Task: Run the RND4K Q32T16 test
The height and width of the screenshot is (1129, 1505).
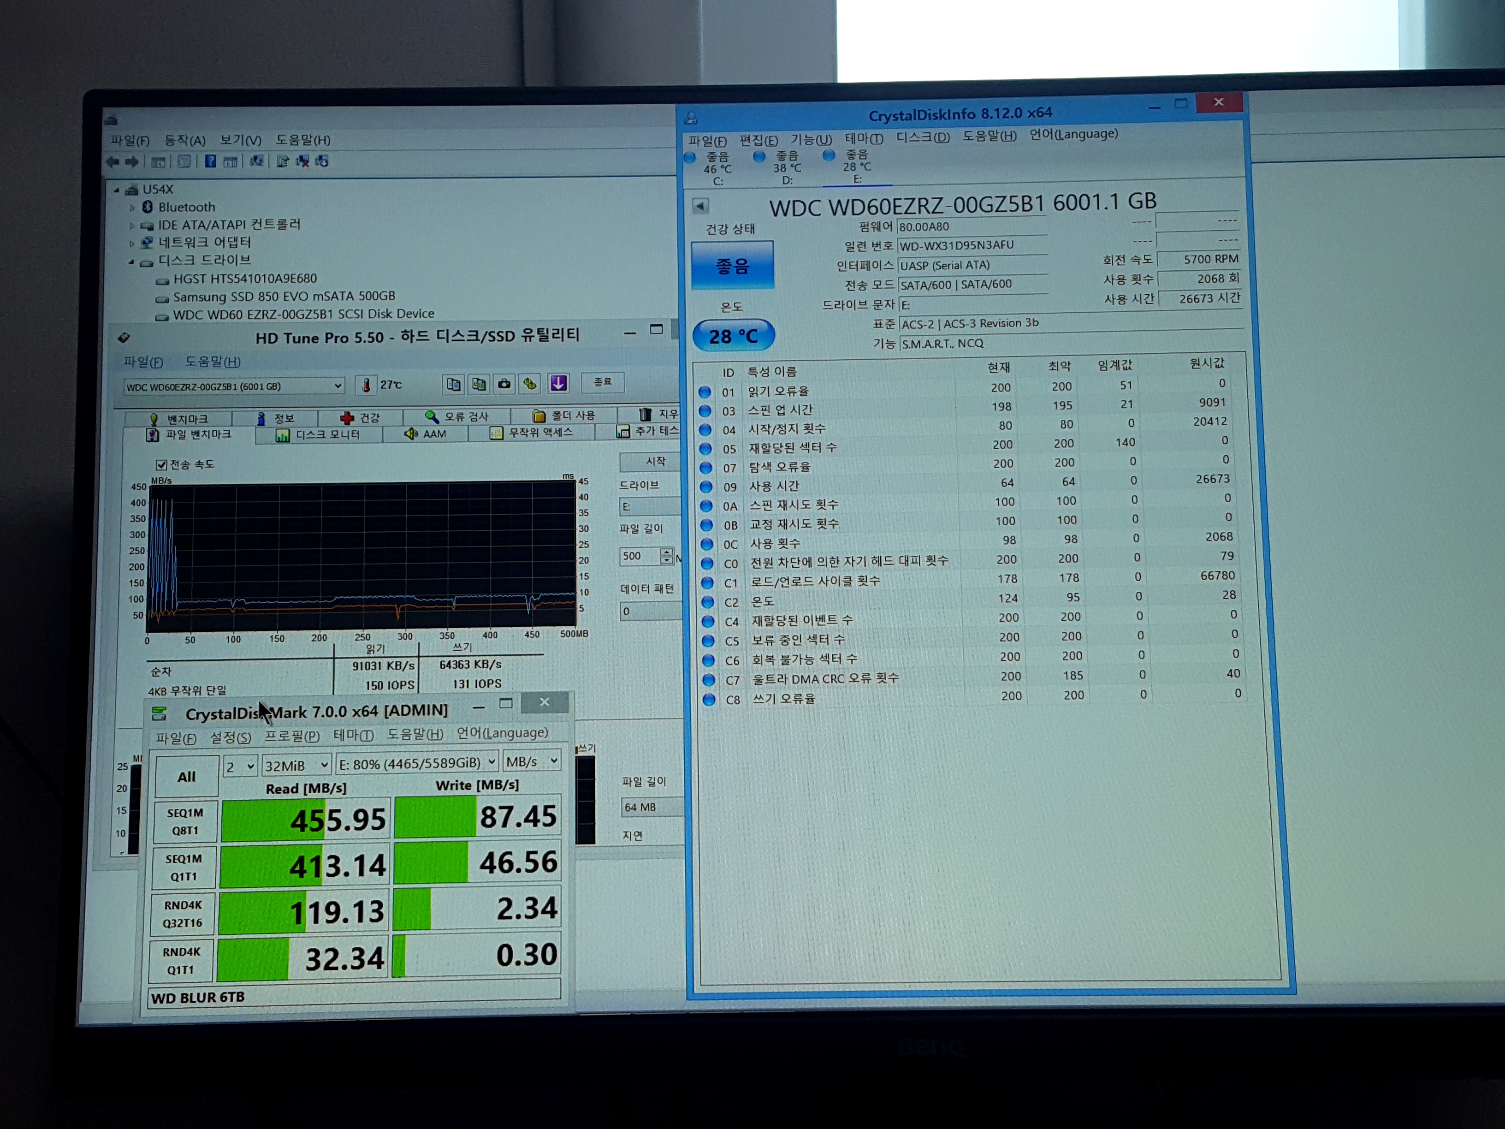Action: [x=182, y=914]
